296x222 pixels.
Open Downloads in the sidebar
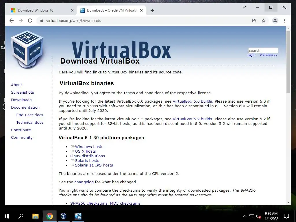(x=21, y=100)
